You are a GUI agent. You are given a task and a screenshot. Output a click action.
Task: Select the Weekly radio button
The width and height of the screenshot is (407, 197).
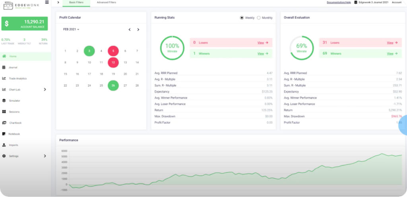(x=242, y=18)
